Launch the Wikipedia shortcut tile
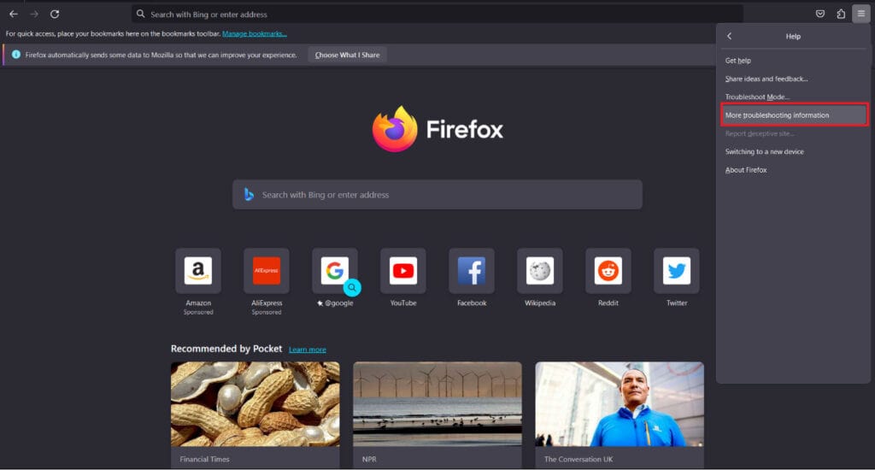This screenshot has height=470, width=875. point(540,272)
